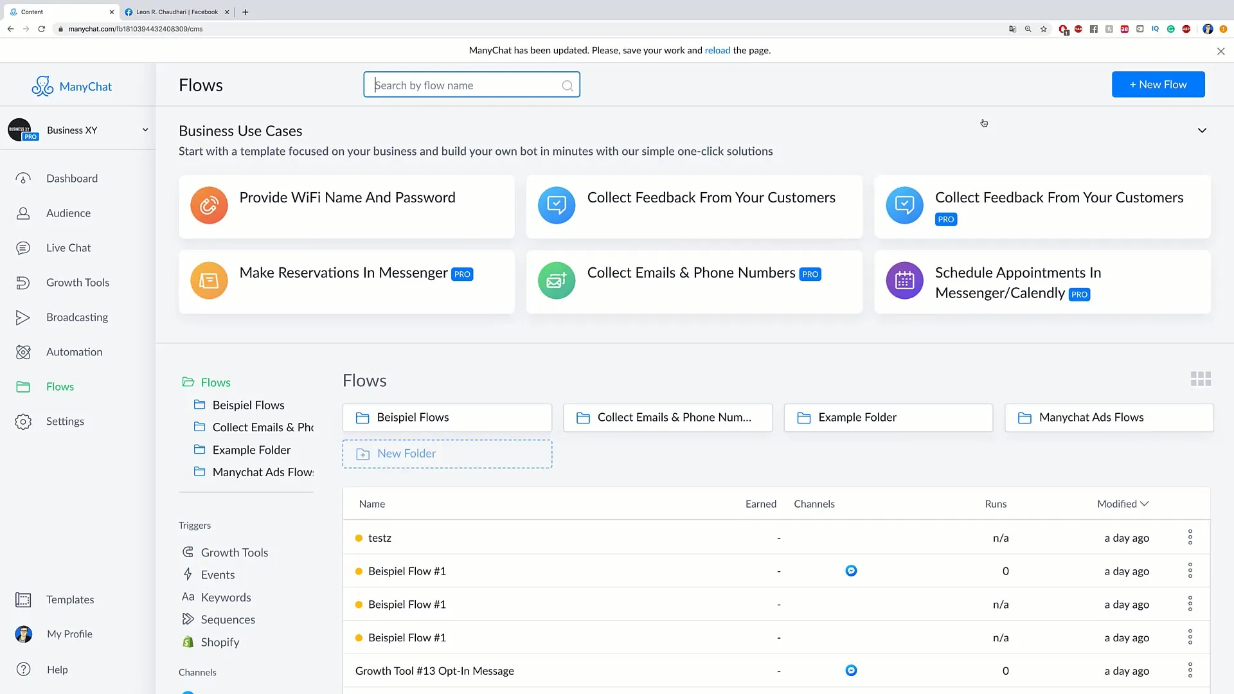
Task: Click the Automation sidebar icon
Action: (x=23, y=351)
